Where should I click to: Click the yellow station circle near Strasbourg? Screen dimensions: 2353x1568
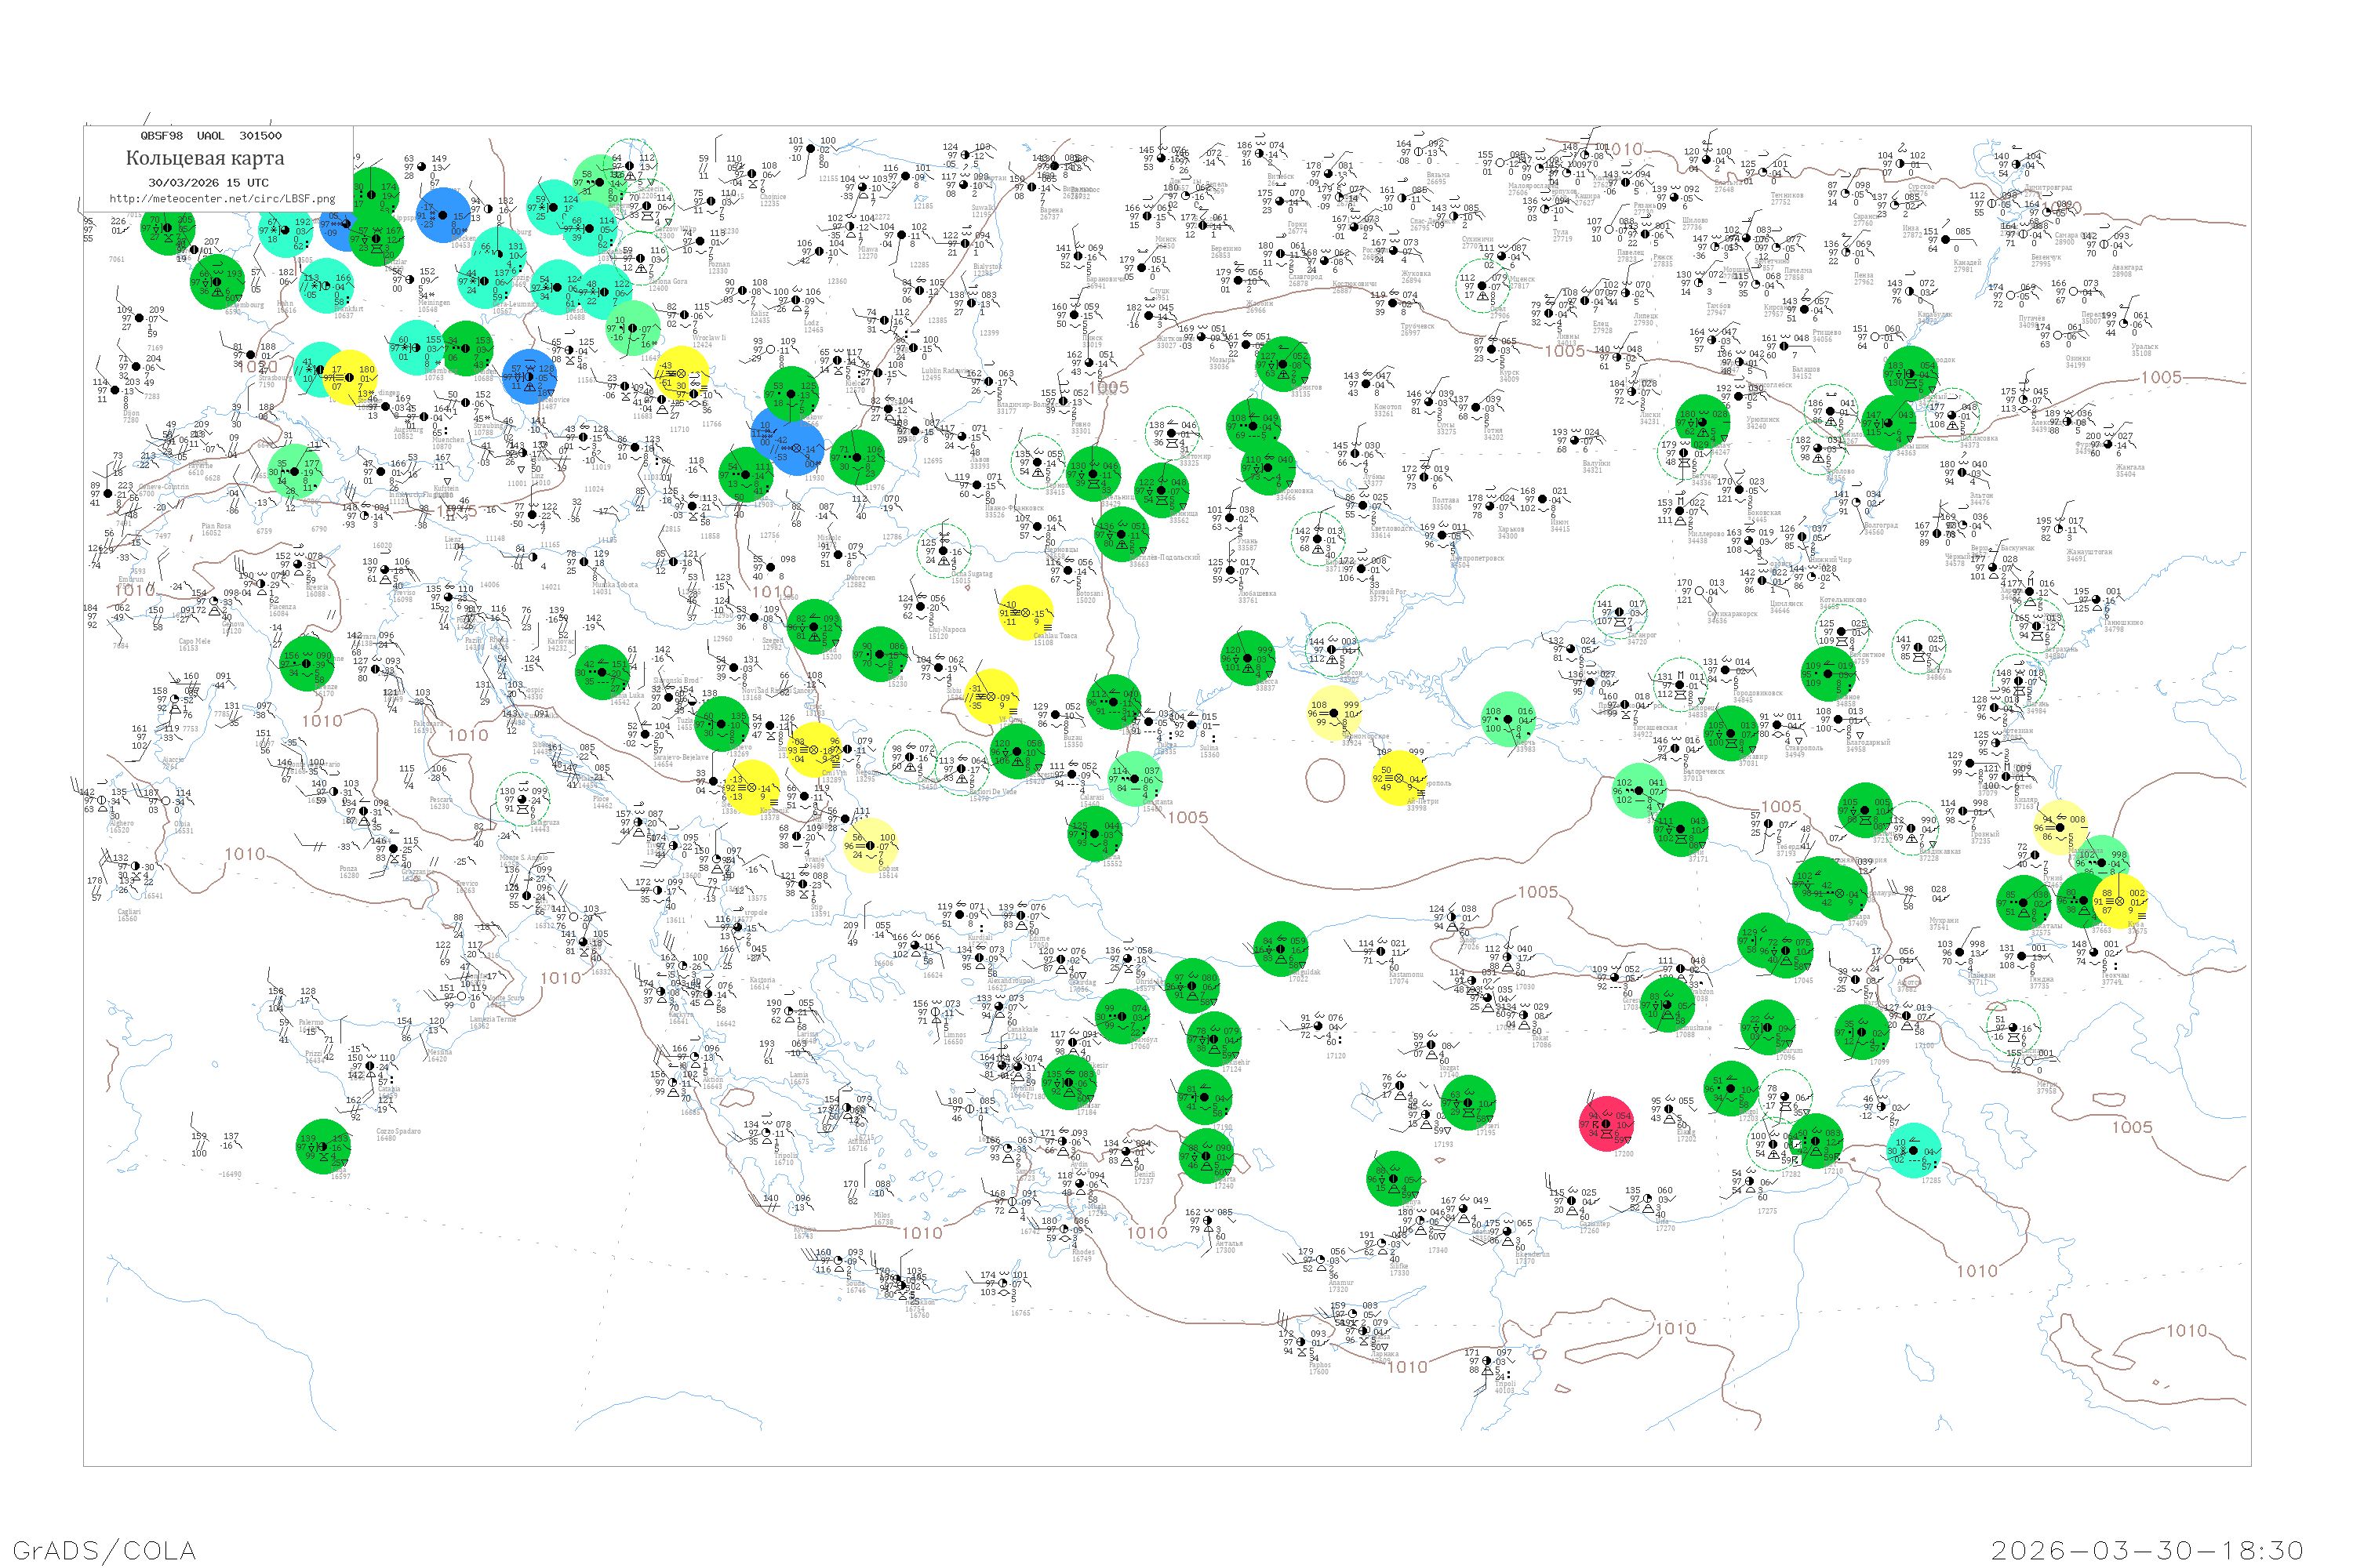click(x=351, y=378)
